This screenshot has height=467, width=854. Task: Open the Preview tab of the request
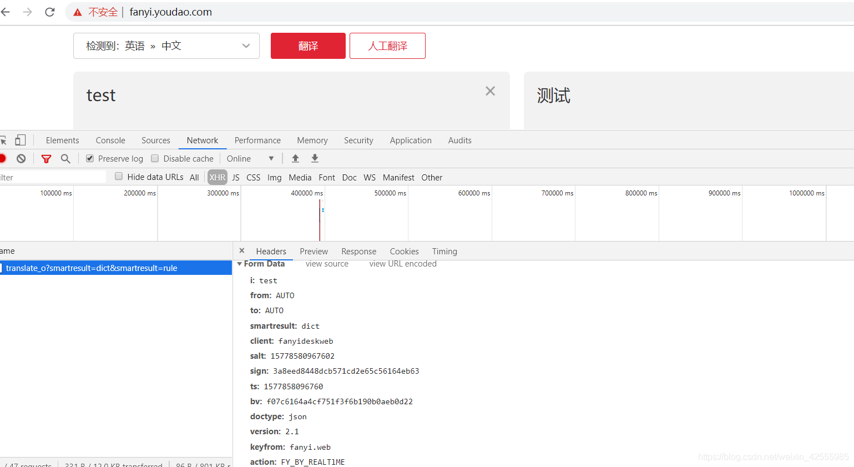coord(314,252)
